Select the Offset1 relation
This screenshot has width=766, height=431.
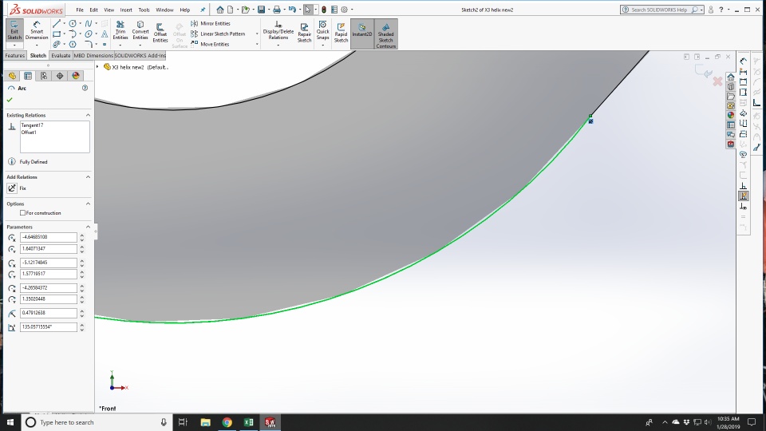click(29, 132)
